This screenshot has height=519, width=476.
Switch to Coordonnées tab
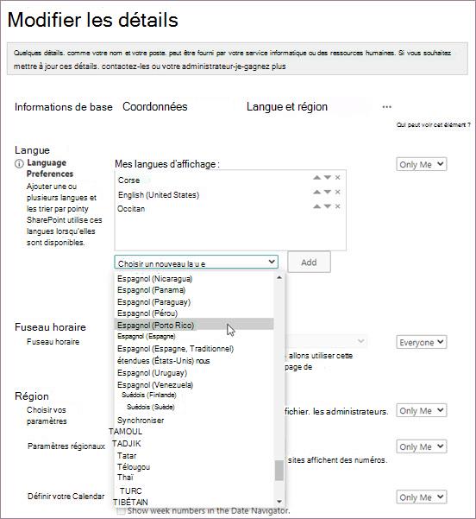point(155,106)
